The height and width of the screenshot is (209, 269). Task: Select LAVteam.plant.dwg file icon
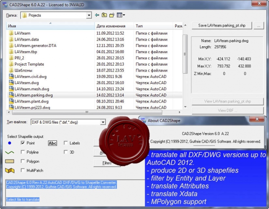[x=11, y=101]
